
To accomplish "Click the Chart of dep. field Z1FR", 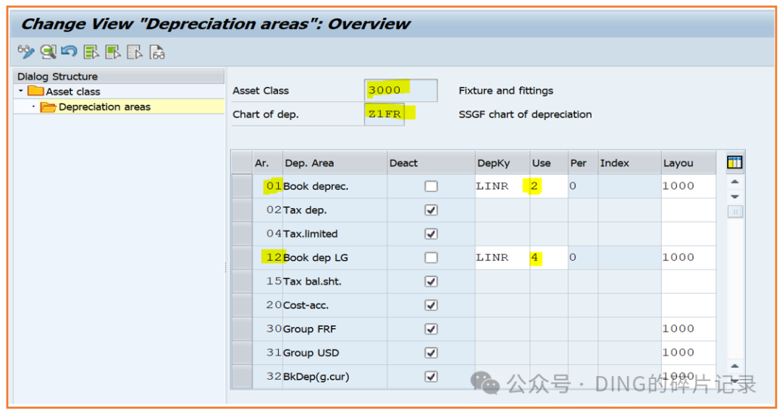I will click(384, 114).
